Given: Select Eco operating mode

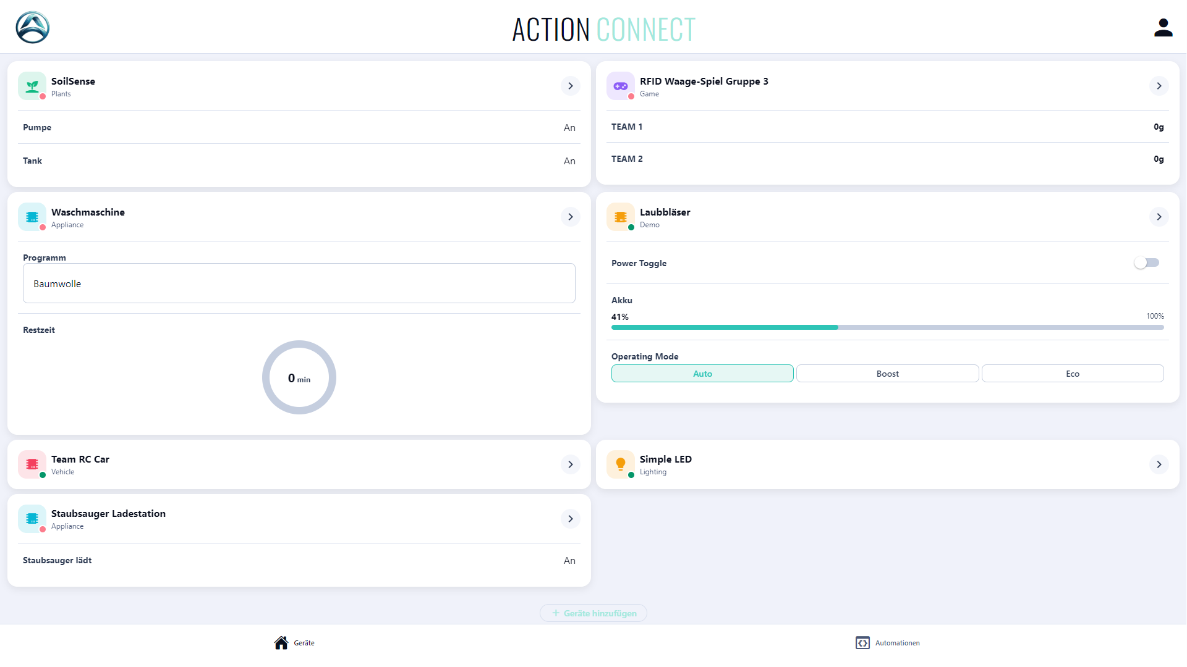Looking at the screenshot, I should click(x=1073, y=374).
